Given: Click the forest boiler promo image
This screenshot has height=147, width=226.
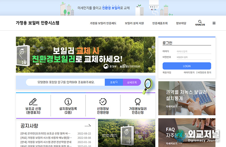Looking at the screenshot, I should click(127, 133).
